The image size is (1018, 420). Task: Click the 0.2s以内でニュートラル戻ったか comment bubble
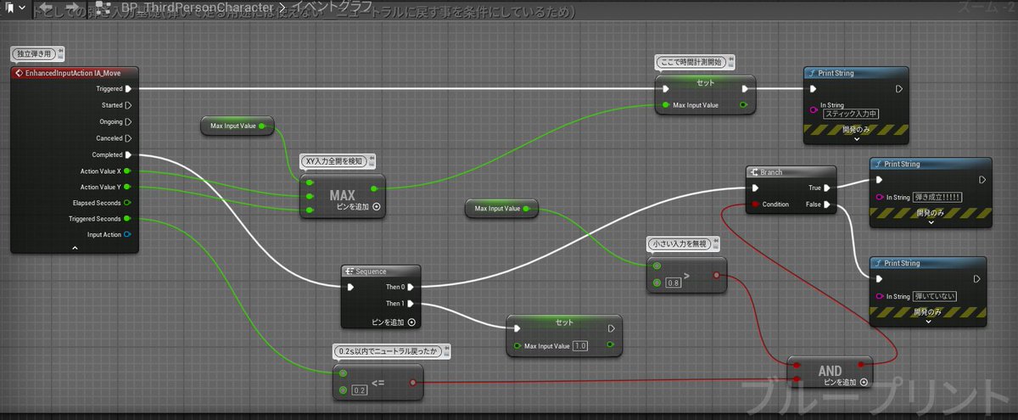tap(391, 350)
